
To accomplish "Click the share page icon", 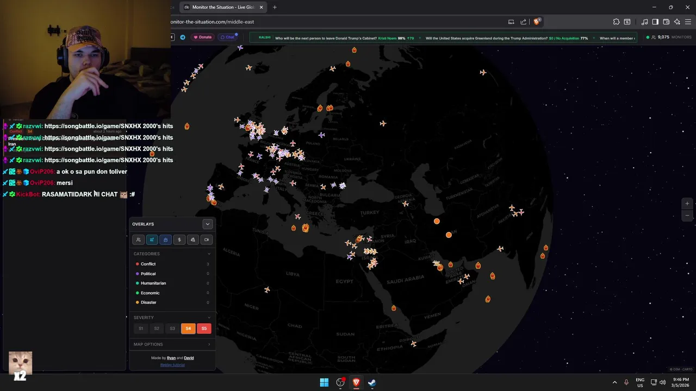I will (523, 22).
